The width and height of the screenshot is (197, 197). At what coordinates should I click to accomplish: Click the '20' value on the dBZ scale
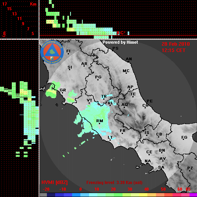coord(113,189)
